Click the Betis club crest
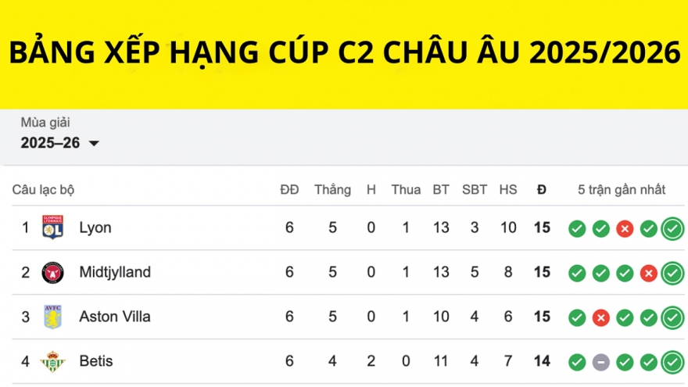688x387 pixels. point(52,361)
